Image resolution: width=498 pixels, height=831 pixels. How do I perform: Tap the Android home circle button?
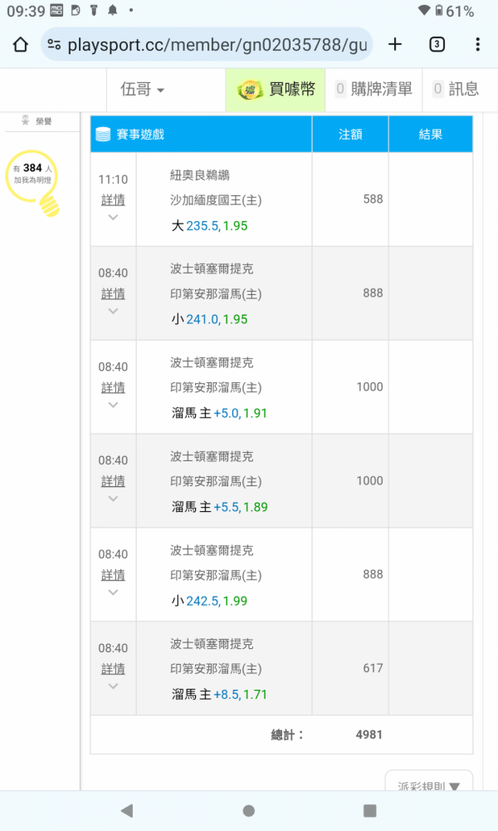pos(249,810)
